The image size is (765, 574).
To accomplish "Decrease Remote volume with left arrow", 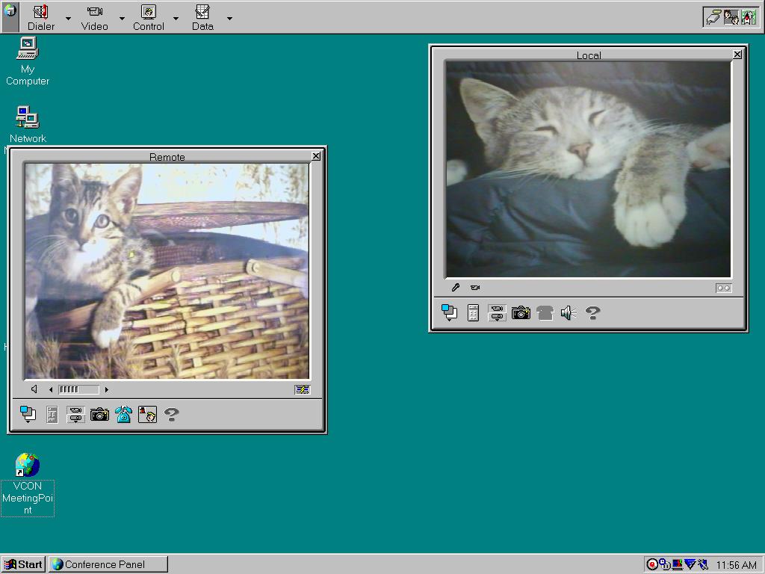I will pyautogui.click(x=51, y=389).
